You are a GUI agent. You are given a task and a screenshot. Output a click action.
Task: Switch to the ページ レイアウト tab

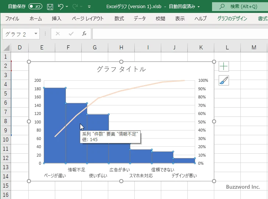pos(88,18)
